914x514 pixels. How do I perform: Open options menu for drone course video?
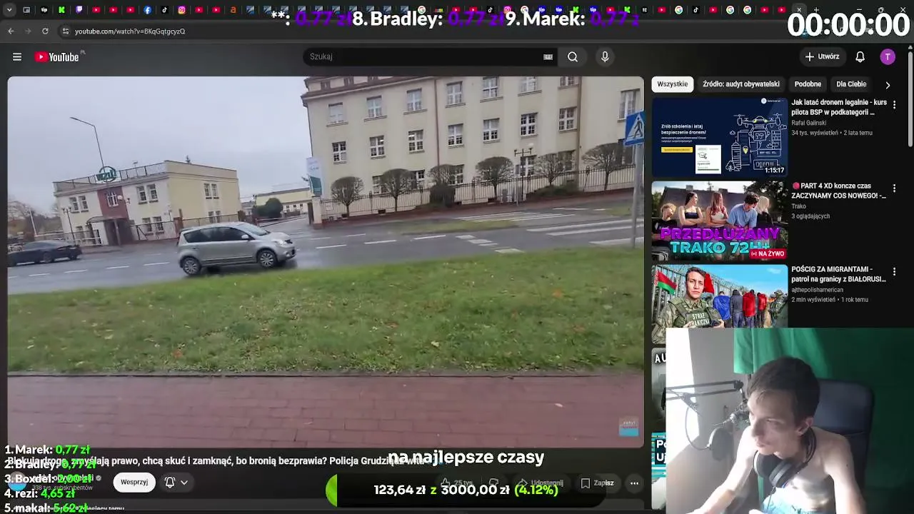[x=894, y=104]
